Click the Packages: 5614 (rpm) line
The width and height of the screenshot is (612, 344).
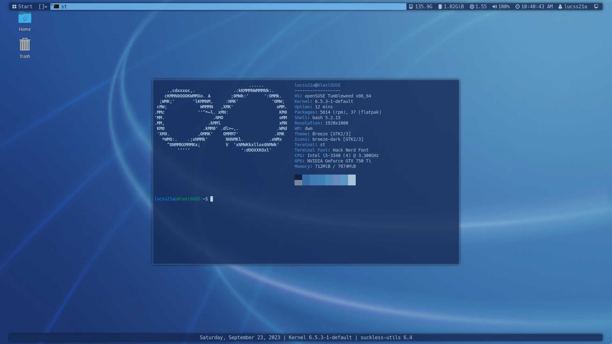(x=338, y=112)
